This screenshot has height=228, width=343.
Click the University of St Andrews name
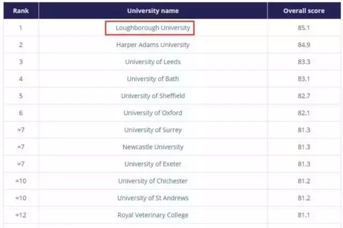[x=153, y=199]
